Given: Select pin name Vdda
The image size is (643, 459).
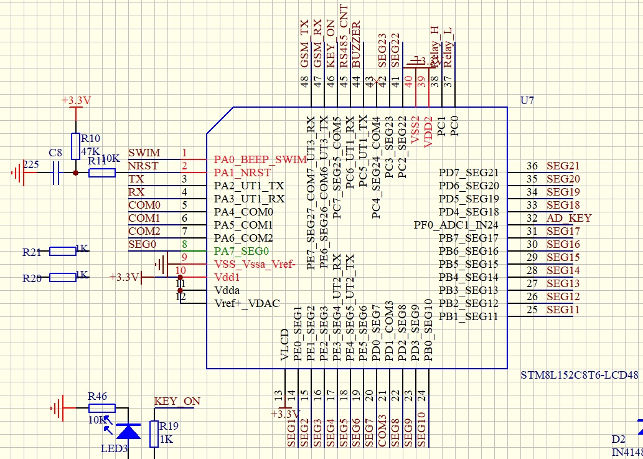Looking at the screenshot, I should (x=227, y=290).
